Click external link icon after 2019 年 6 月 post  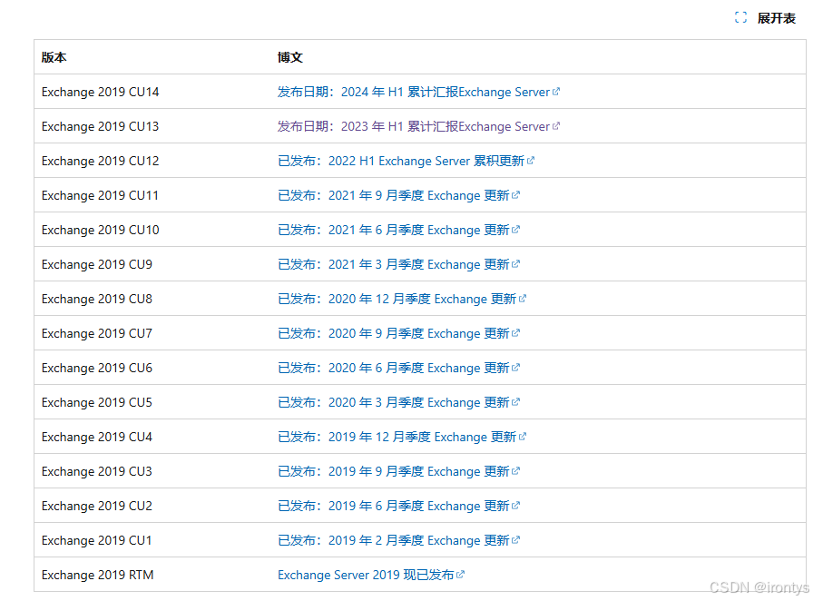pyautogui.click(x=515, y=506)
